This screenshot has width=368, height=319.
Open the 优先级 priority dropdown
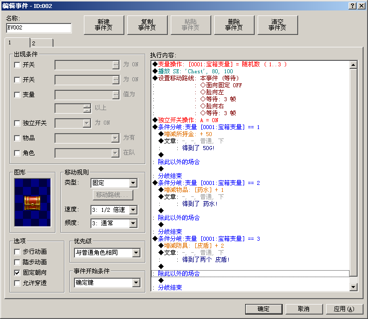click(136, 253)
